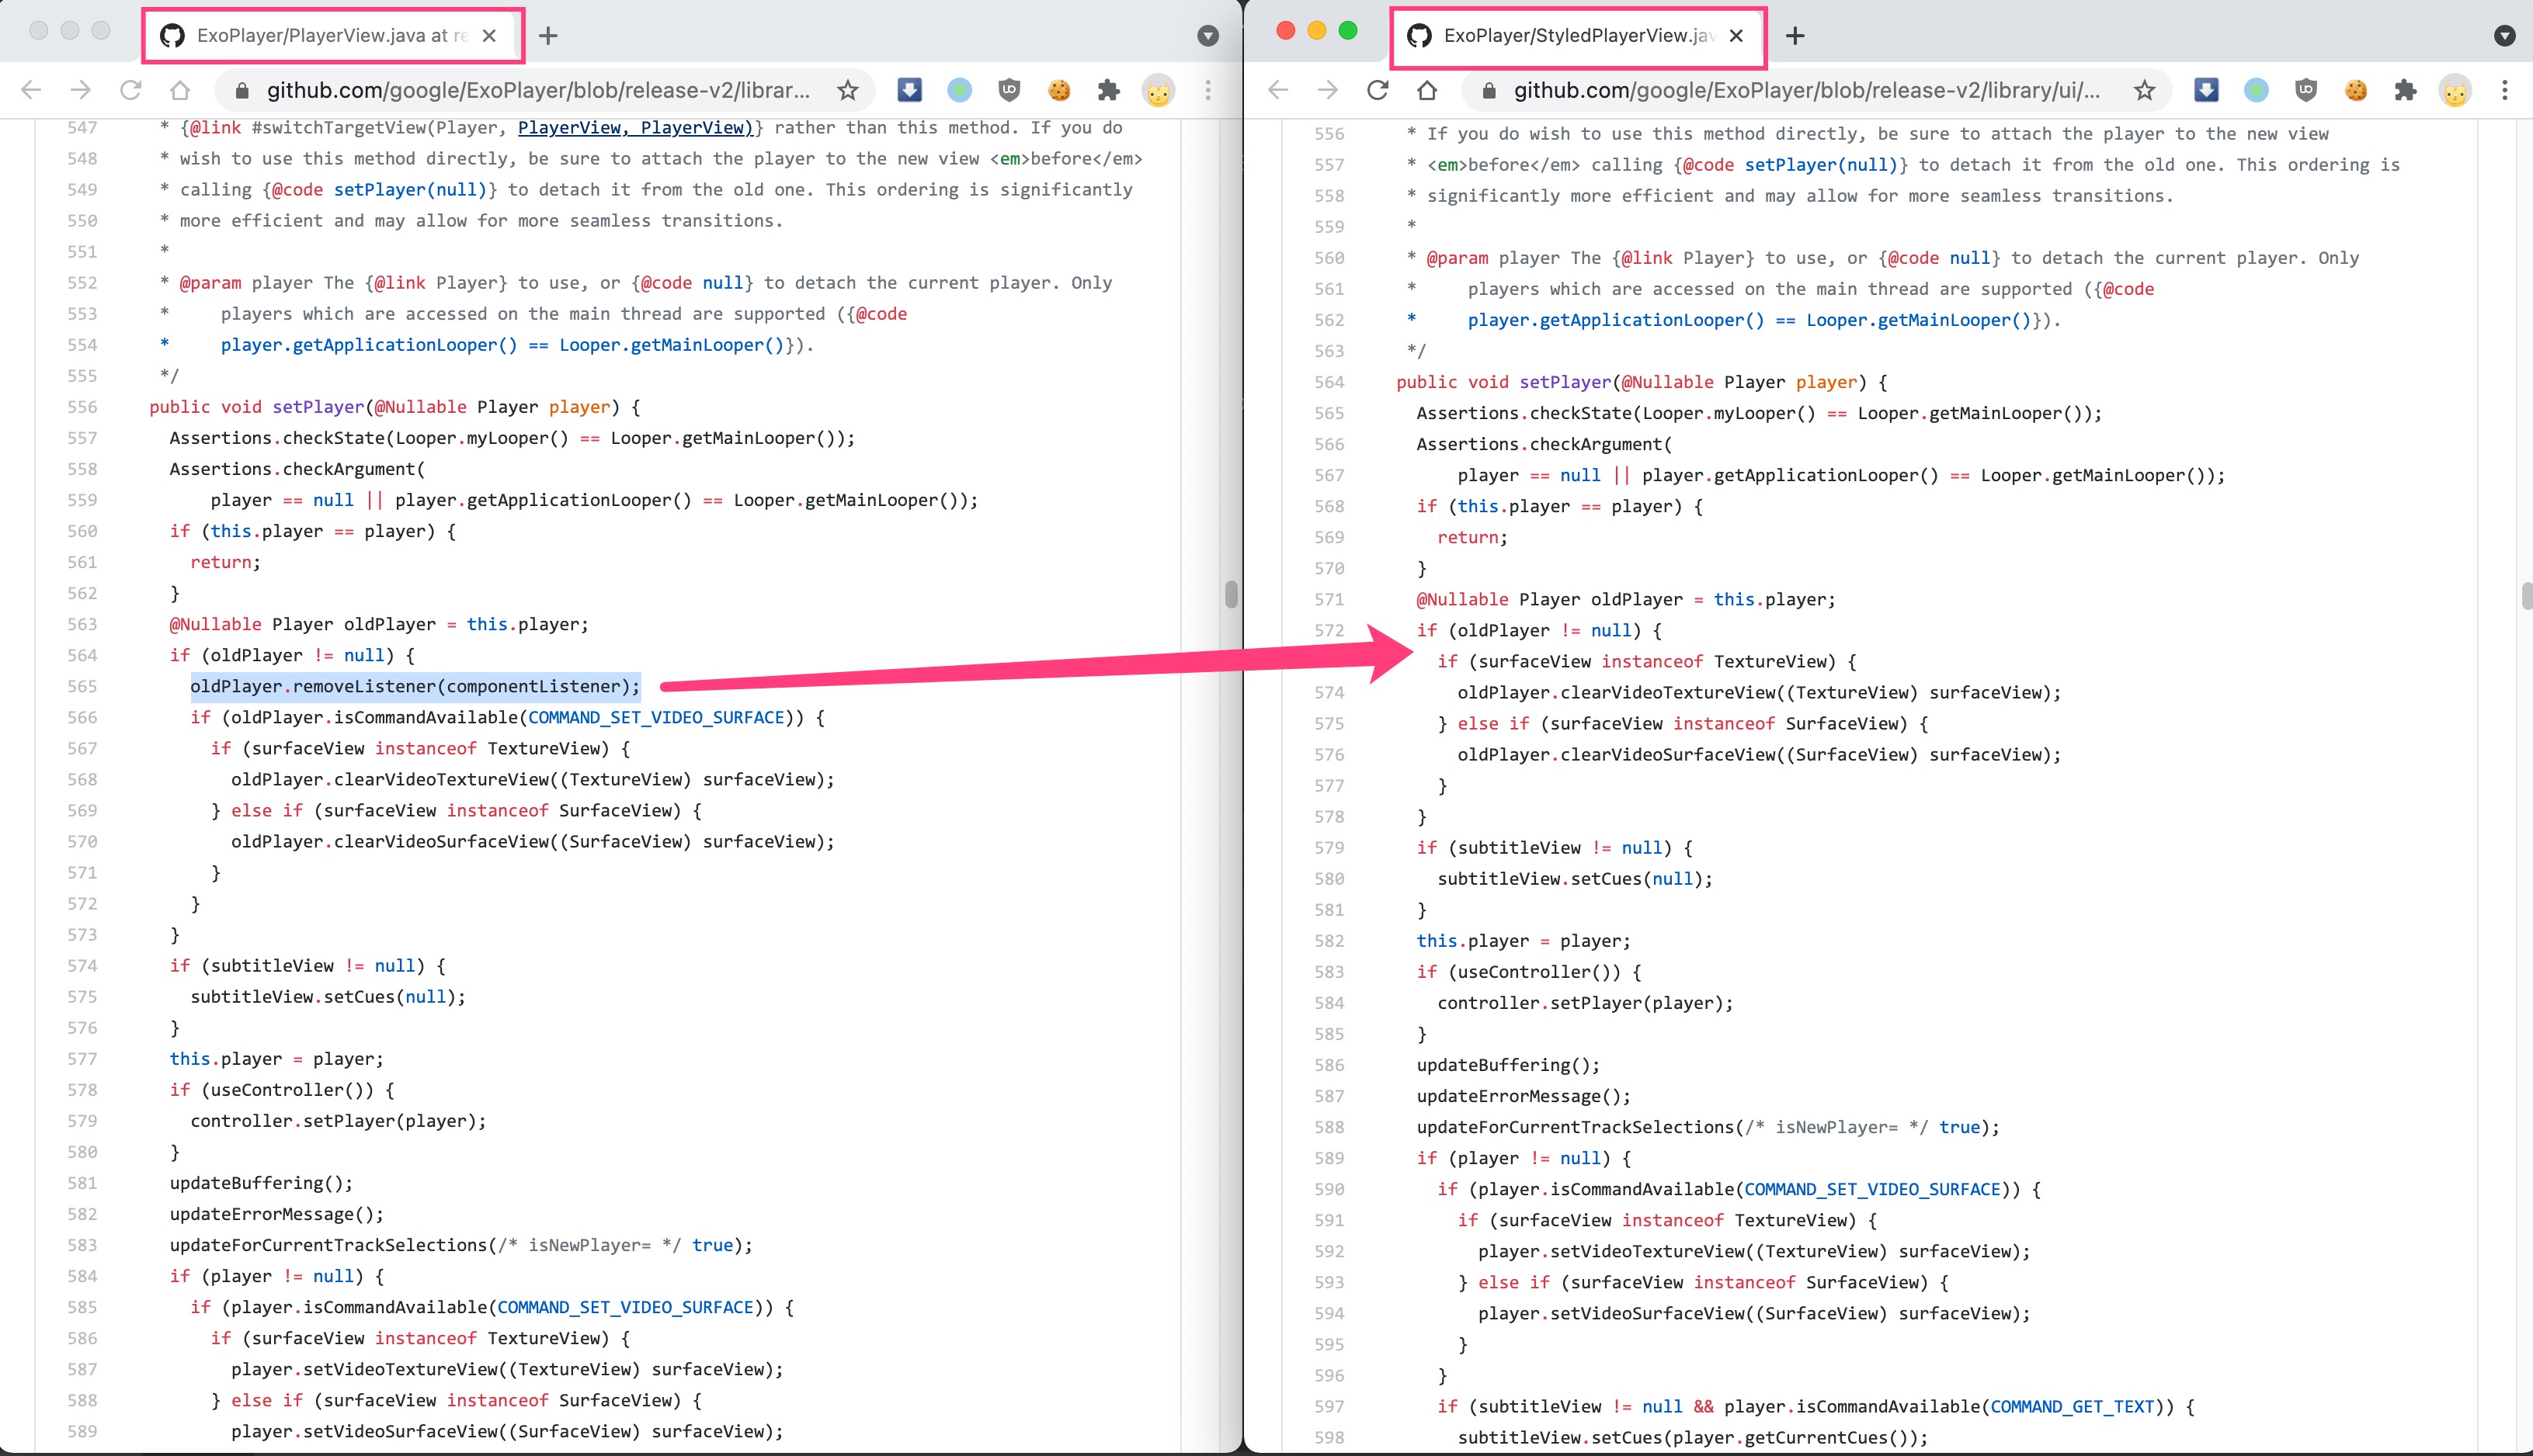Click the cookie extension icon in the right window
Viewport: 2533px width, 1456px height.
point(2355,90)
